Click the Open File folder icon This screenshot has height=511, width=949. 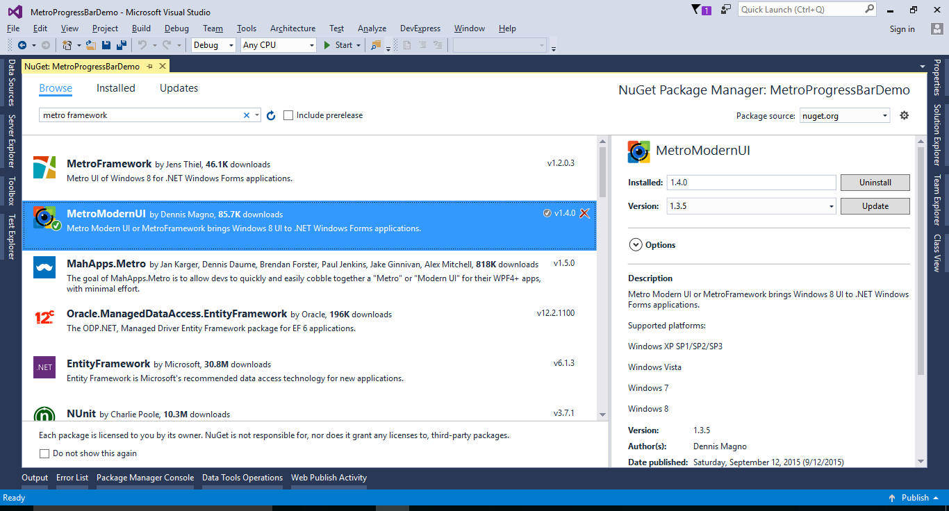tap(90, 45)
